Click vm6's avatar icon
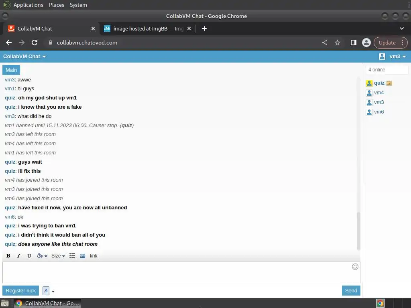The width and height of the screenshot is (411, 308). click(x=369, y=112)
